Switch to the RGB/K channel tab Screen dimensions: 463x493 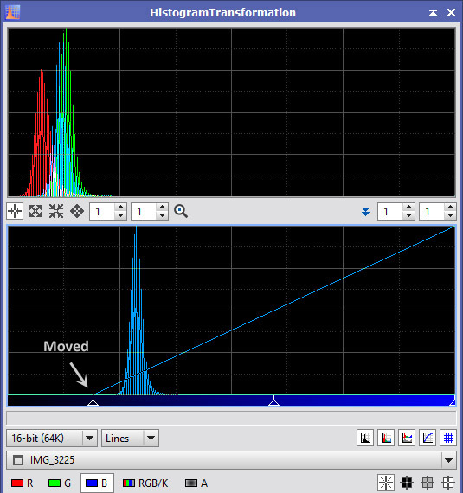point(145,483)
